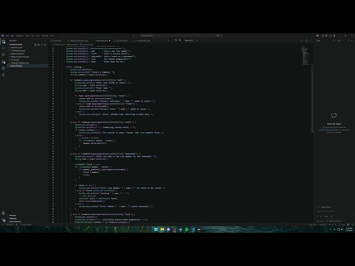The image size is (355, 266).
Task: Open the Terminal menu
Action: pos(45,35)
